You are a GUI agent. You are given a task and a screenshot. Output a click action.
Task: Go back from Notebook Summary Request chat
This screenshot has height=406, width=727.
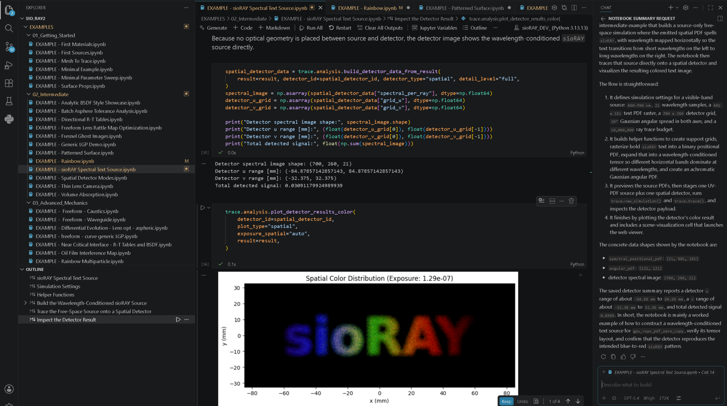click(603, 18)
